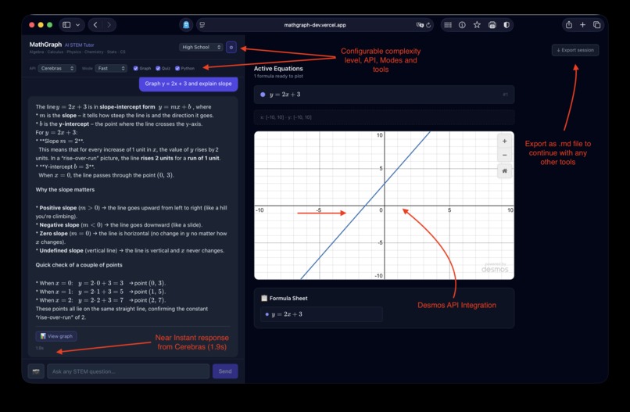Click the star bookmark icon

(x=477, y=25)
